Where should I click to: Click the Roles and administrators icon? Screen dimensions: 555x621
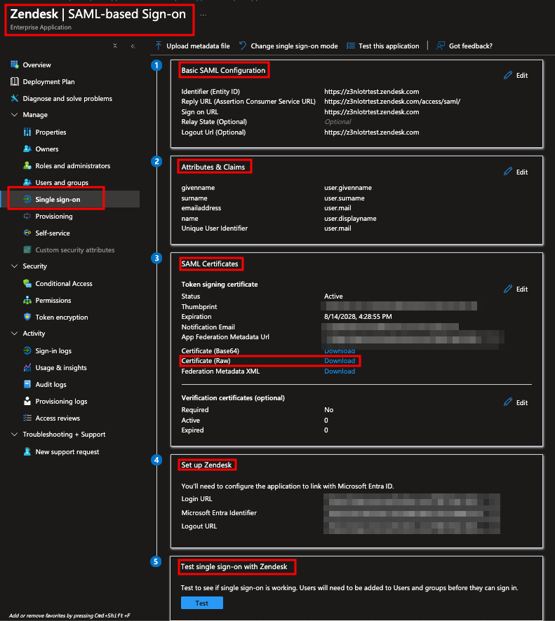[27, 165]
